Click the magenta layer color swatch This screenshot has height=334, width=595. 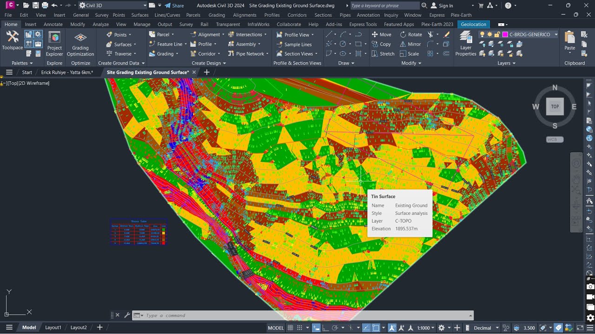click(504, 34)
